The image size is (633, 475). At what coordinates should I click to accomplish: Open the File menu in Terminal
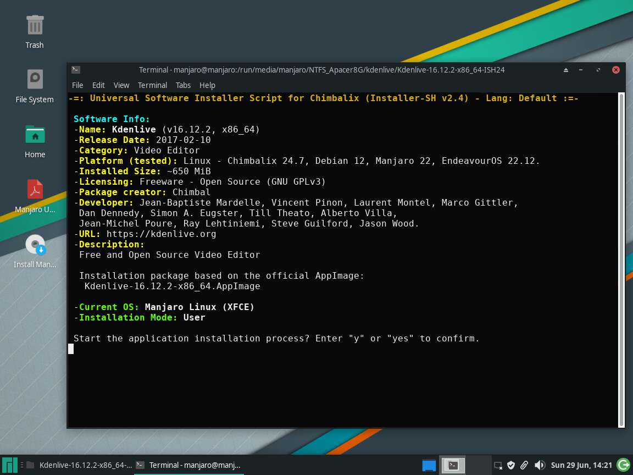(77, 85)
